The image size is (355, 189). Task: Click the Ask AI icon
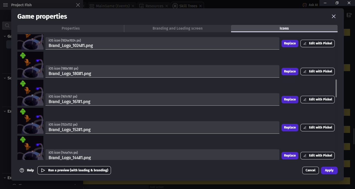tap(305, 5)
